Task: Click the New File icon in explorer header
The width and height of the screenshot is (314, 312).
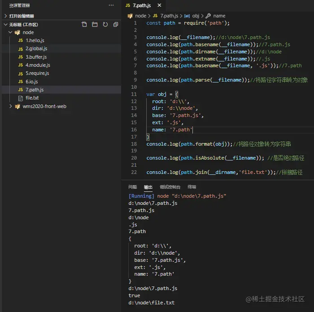Action: (84, 24)
